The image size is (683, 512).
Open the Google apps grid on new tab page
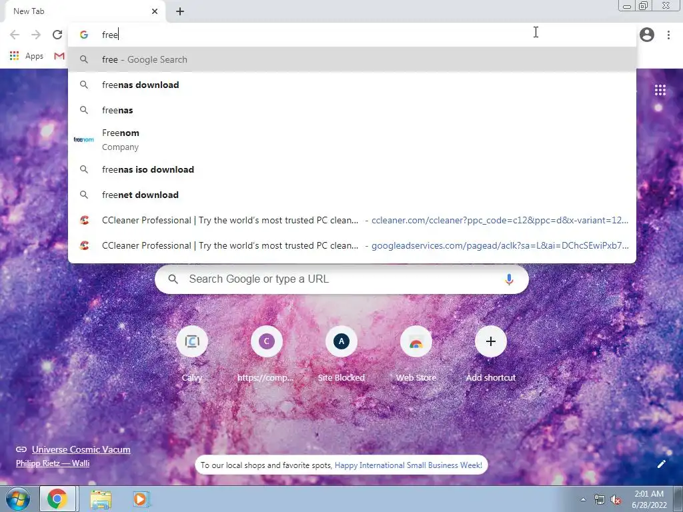[660, 90]
